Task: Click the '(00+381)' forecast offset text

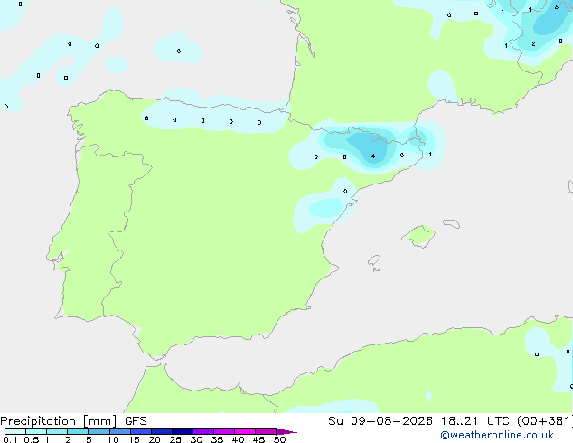Action: (x=545, y=421)
